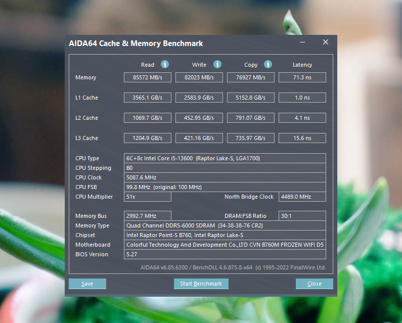
Task: Click Memory Bus value 2992.7 MHz
Action: [x=148, y=216]
